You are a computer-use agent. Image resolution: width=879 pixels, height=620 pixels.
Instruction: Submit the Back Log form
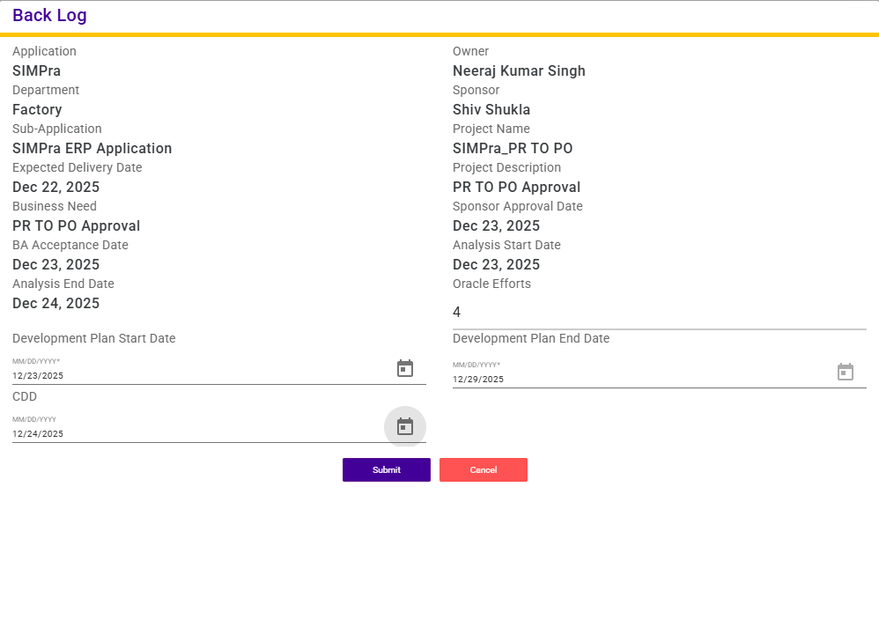[386, 470]
